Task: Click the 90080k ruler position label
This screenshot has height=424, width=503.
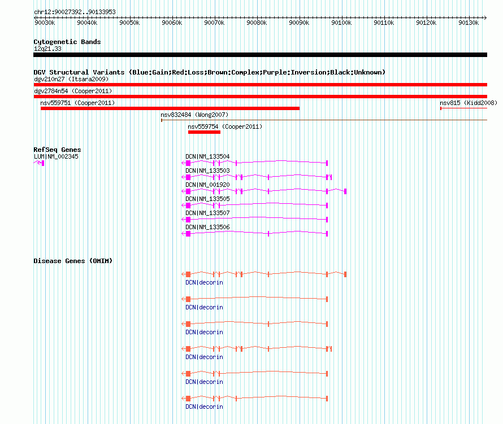Action: click(257, 23)
